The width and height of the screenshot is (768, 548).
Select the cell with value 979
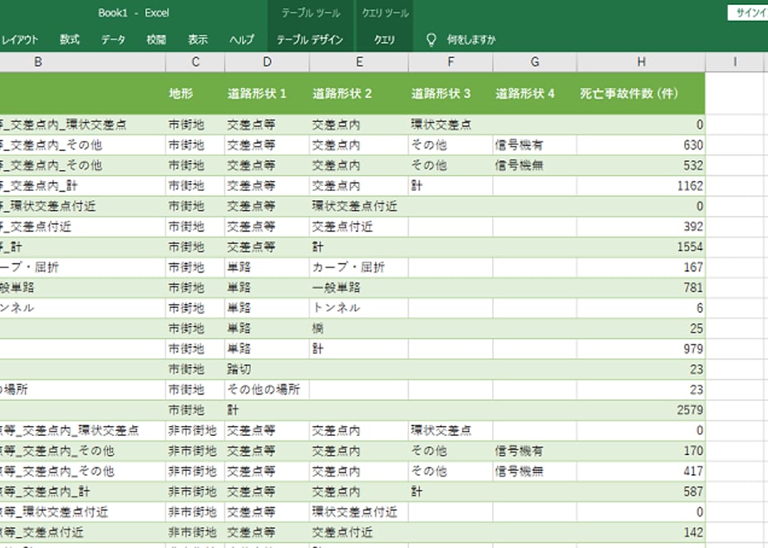(x=641, y=350)
